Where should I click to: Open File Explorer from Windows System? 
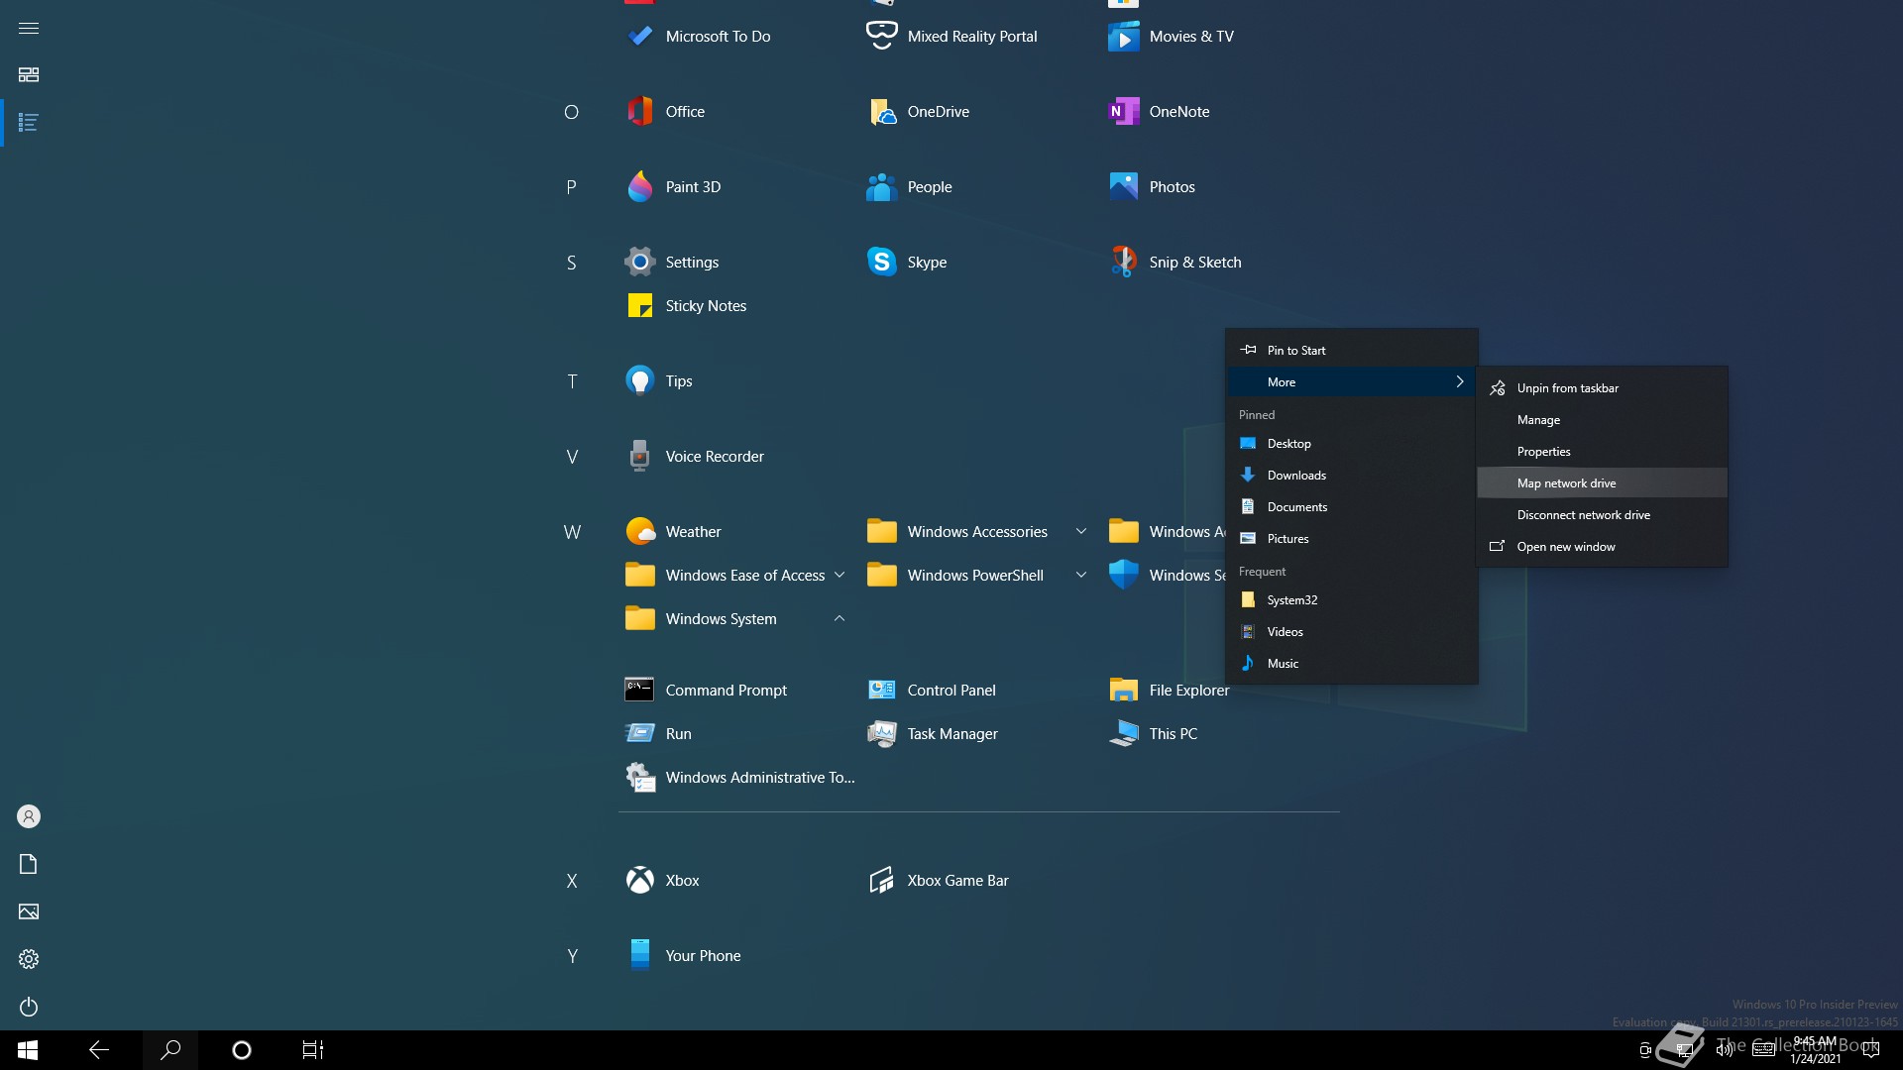point(1170,691)
